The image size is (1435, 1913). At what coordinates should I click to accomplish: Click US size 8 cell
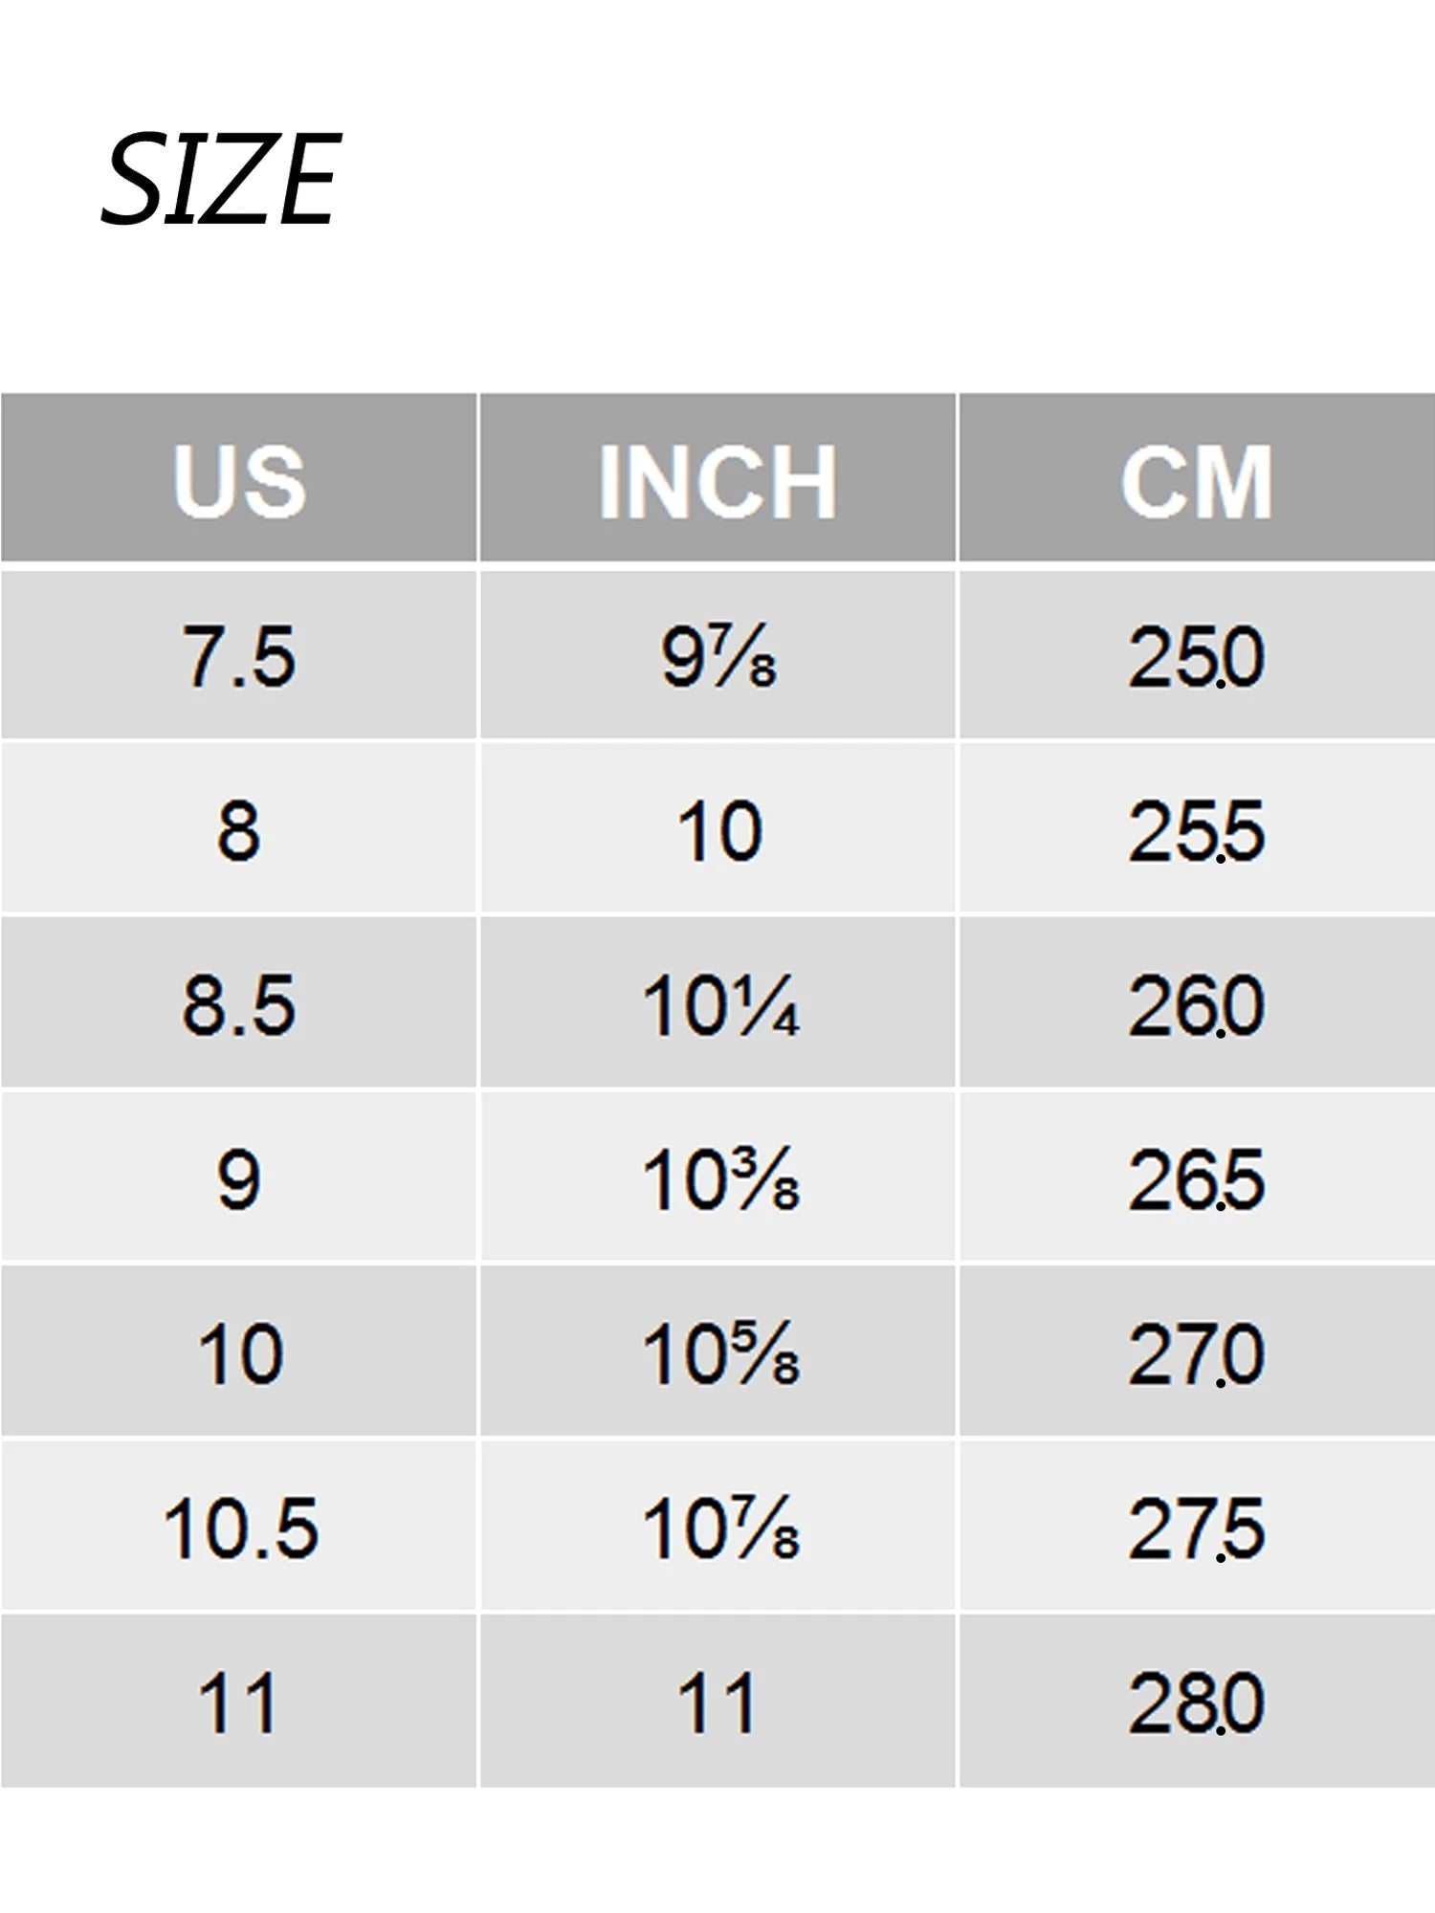point(239,828)
